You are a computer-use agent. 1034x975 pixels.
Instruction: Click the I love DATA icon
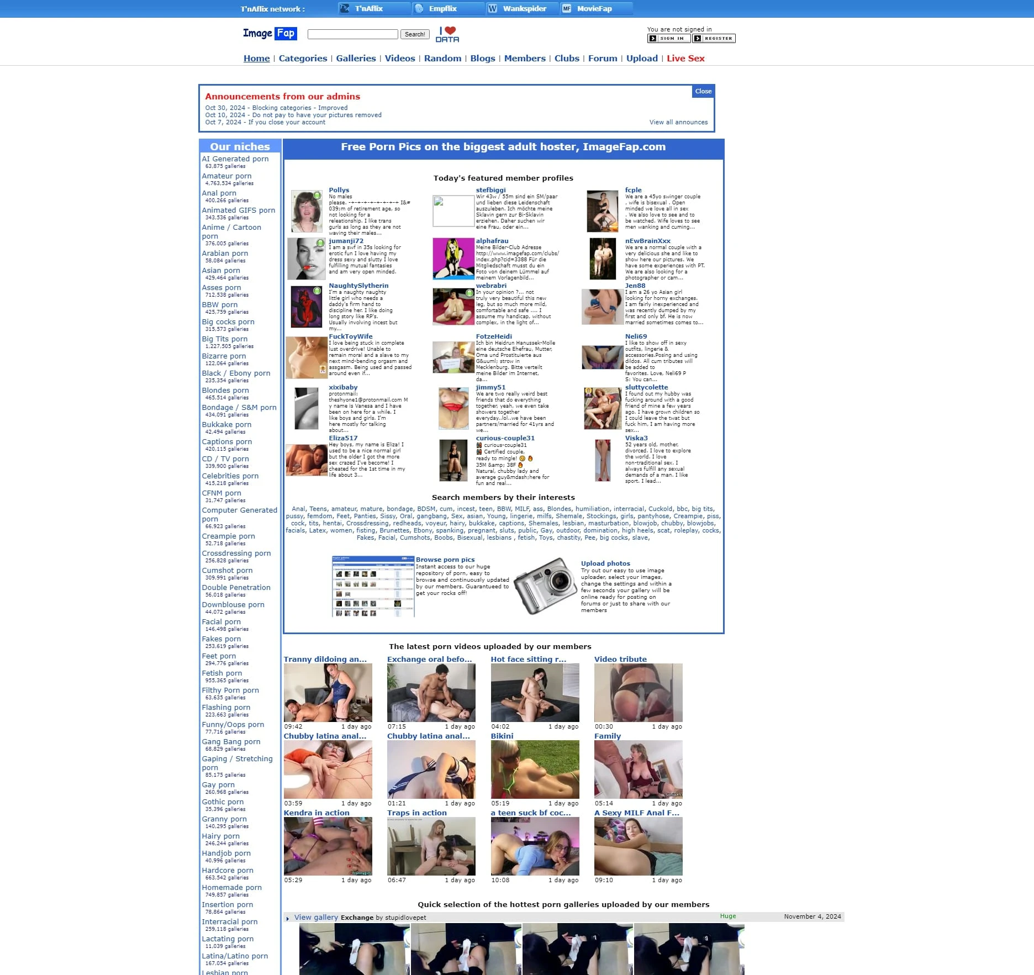pos(447,34)
